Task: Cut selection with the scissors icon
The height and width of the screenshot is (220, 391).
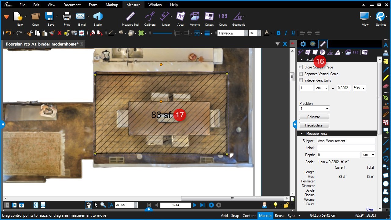Action: (x=30, y=33)
